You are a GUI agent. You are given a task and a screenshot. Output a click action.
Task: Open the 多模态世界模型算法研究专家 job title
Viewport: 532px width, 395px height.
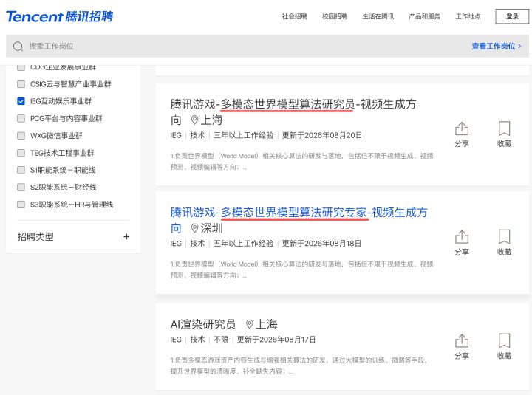pos(299,220)
